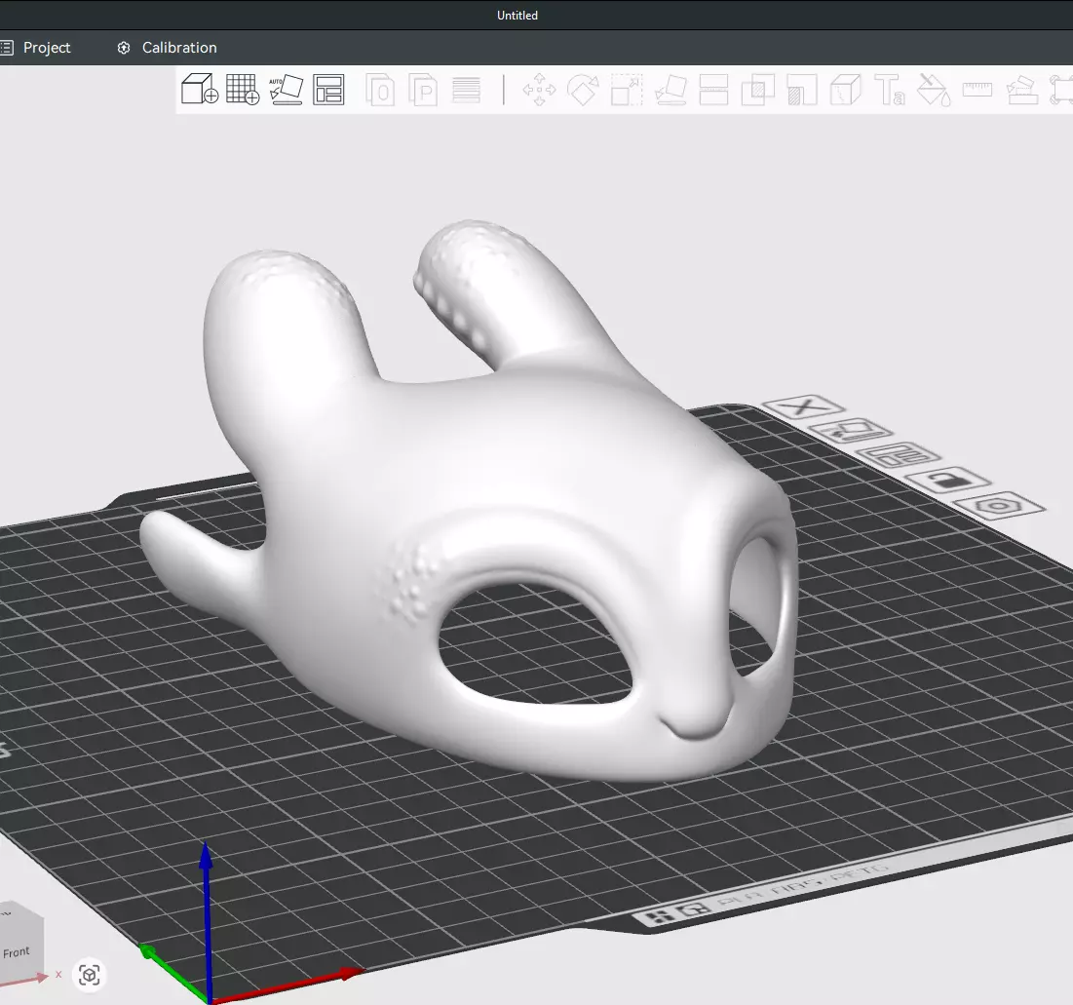
Task: Select the Rotate tool
Action: pos(583,90)
